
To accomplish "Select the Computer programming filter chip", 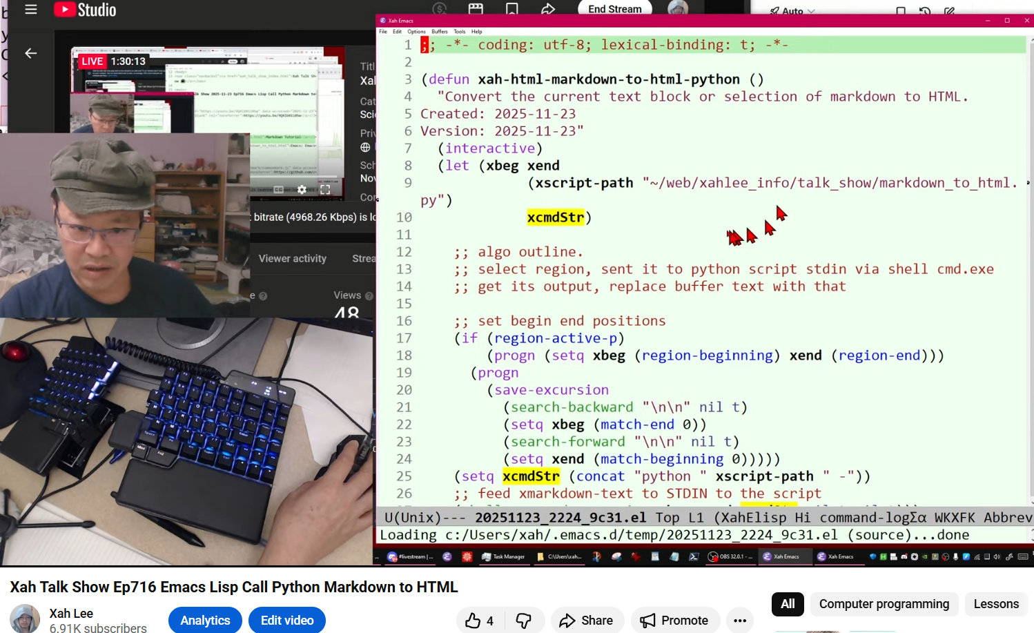I will [x=884, y=604].
